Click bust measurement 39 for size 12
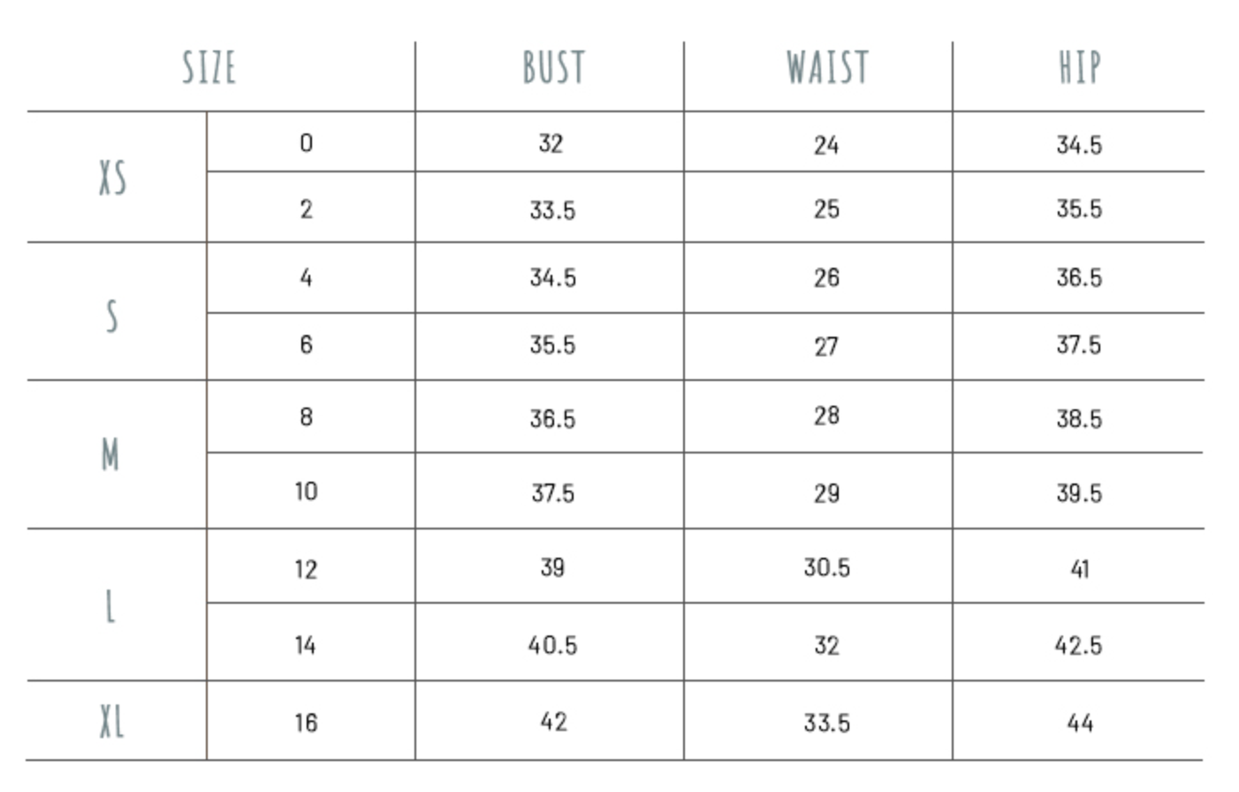 (x=552, y=567)
